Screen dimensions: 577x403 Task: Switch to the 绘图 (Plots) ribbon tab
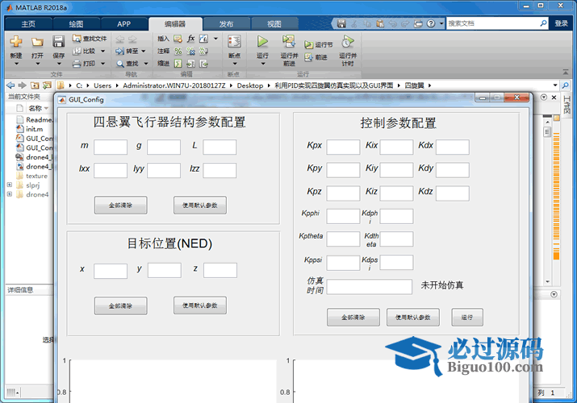point(75,24)
